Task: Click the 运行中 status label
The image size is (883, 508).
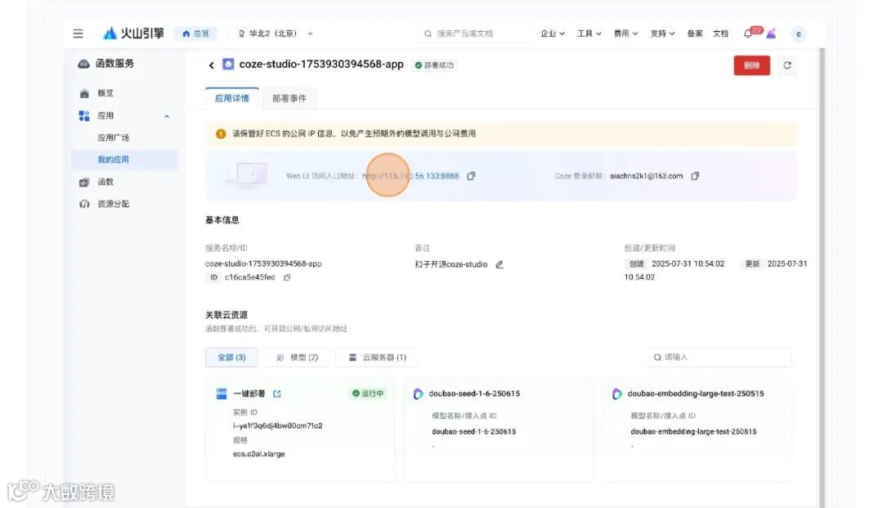Action: tap(368, 393)
